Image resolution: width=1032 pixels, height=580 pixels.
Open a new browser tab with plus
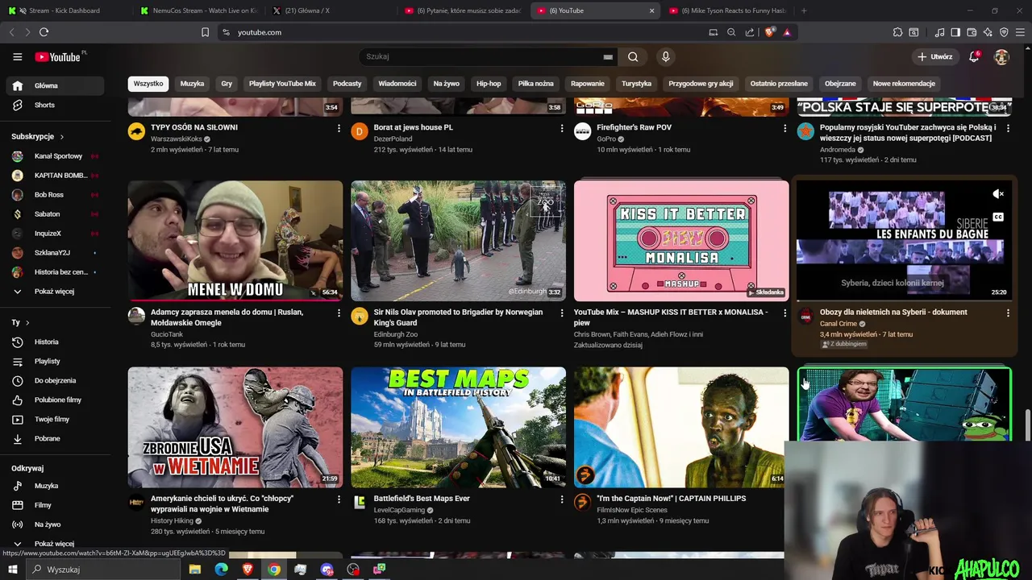coord(804,10)
